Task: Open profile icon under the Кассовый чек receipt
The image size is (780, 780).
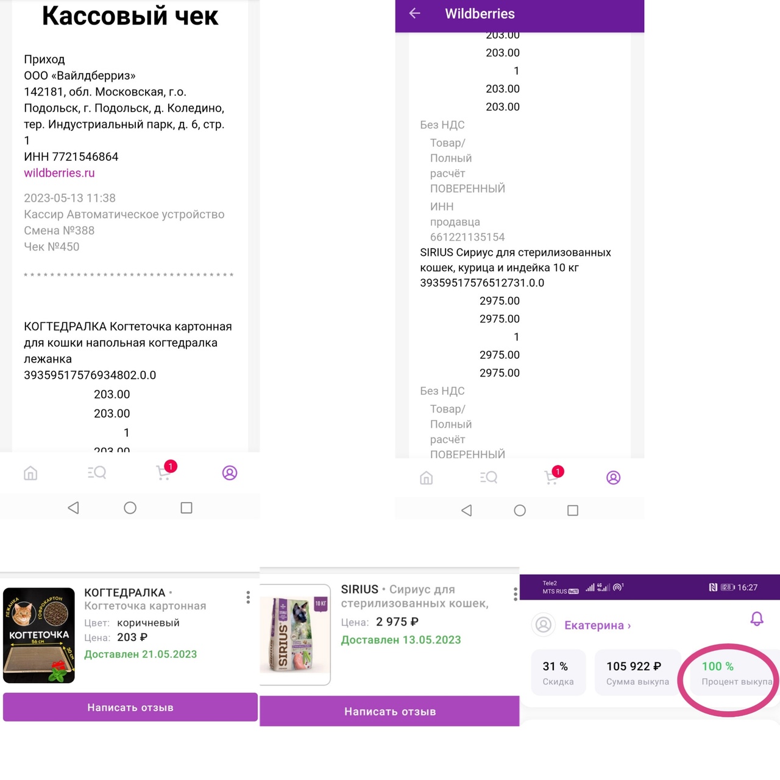Action: [230, 473]
